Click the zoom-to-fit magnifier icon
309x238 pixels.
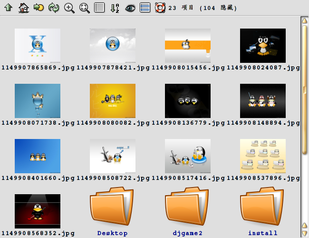tap(84, 8)
